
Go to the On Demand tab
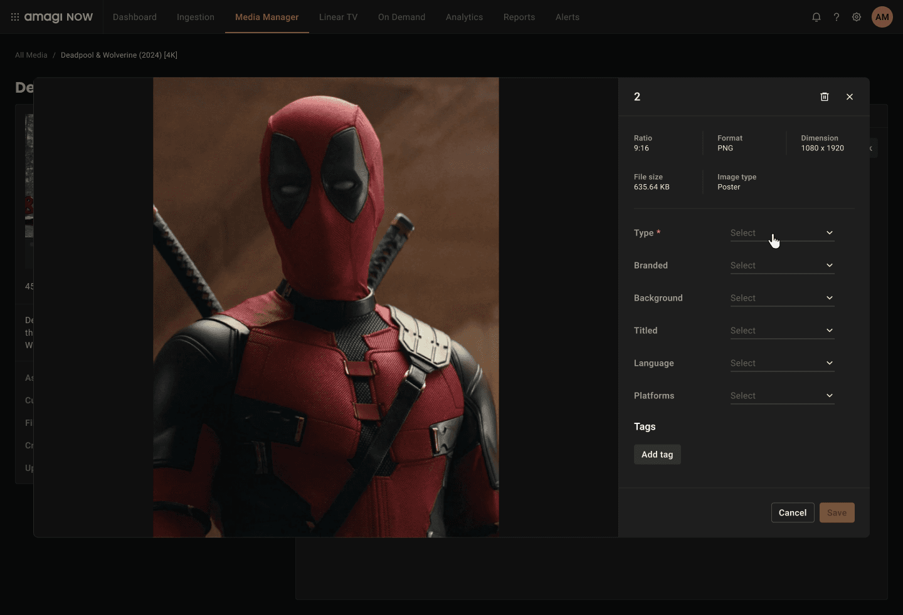[401, 17]
